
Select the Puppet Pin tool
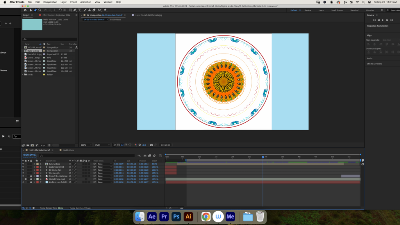pyautogui.click(x=105, y=10)
